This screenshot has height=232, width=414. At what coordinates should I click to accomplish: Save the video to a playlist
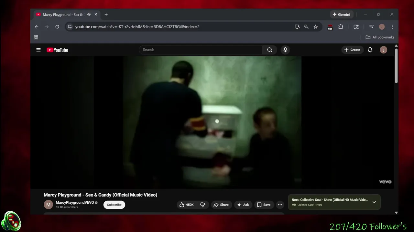point(264,205)
